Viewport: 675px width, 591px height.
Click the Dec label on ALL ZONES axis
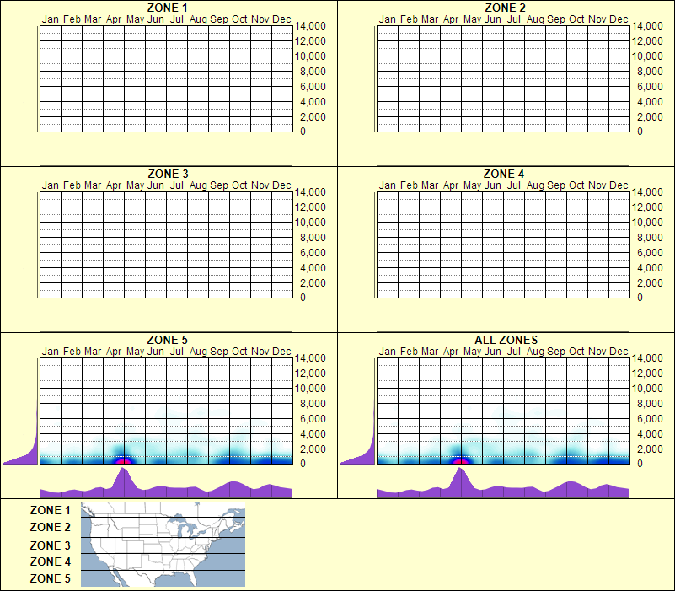(620, 350)
